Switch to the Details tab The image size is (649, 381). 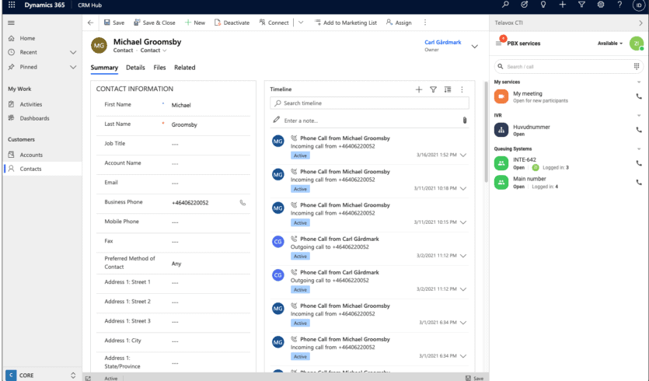135,68
